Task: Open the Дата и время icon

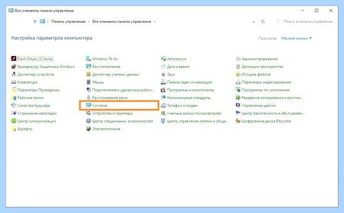Action: pyautogui.click(x=163, y=67)
